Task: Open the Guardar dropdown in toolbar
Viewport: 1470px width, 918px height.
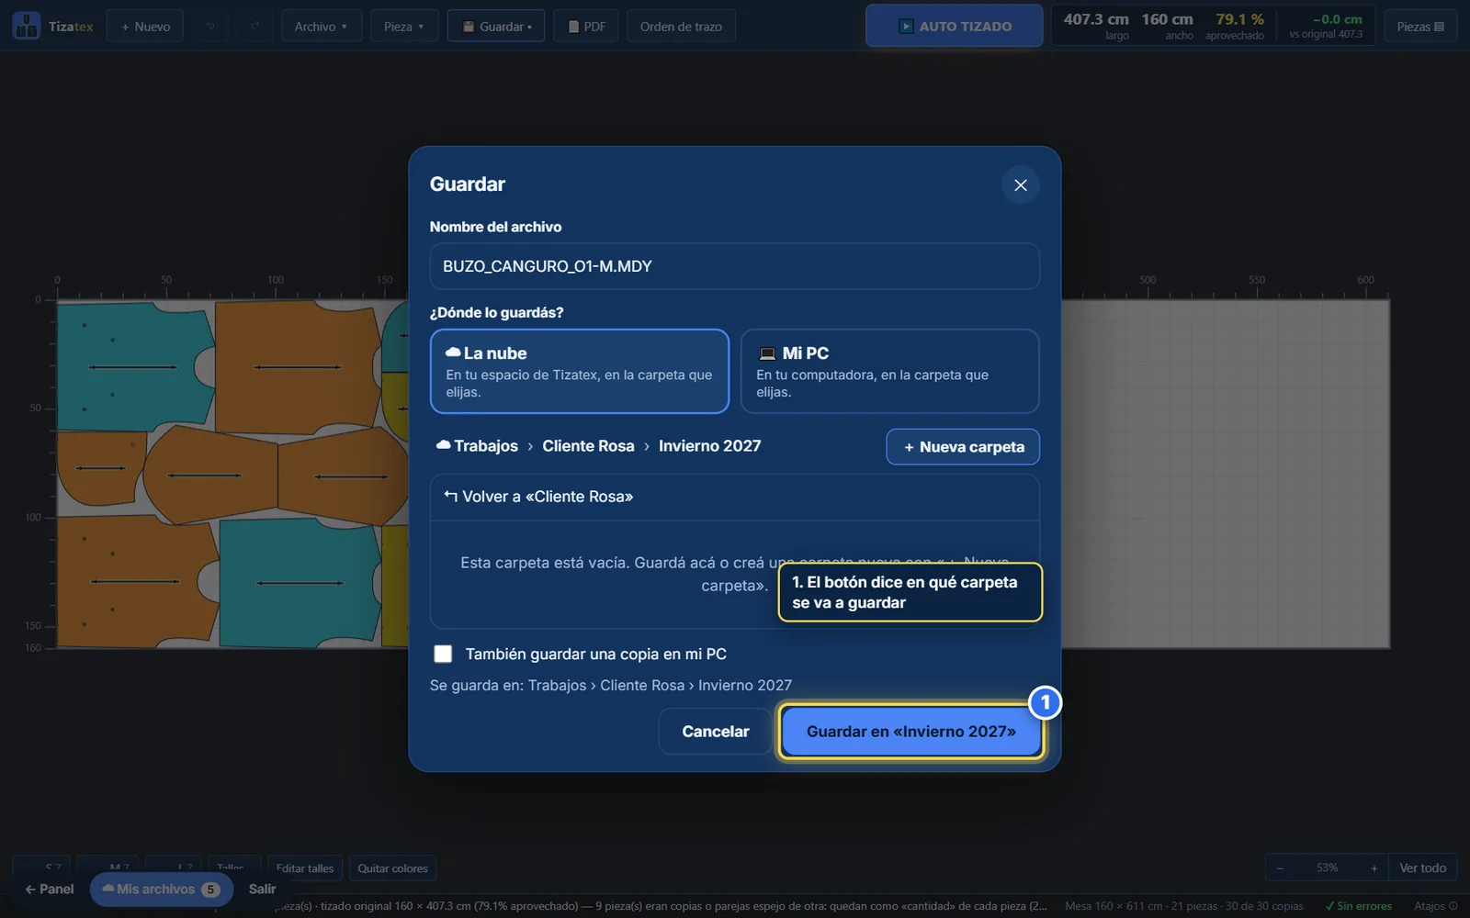Action: click(496, 27)
